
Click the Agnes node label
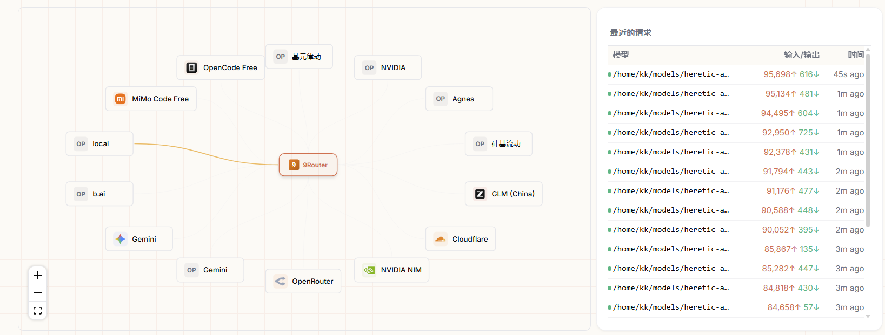(x=463, y=99)
